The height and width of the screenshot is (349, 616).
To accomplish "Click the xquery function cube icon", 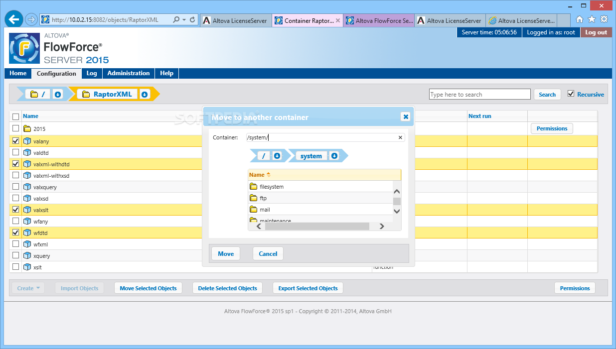I will (x=27, y=255).
